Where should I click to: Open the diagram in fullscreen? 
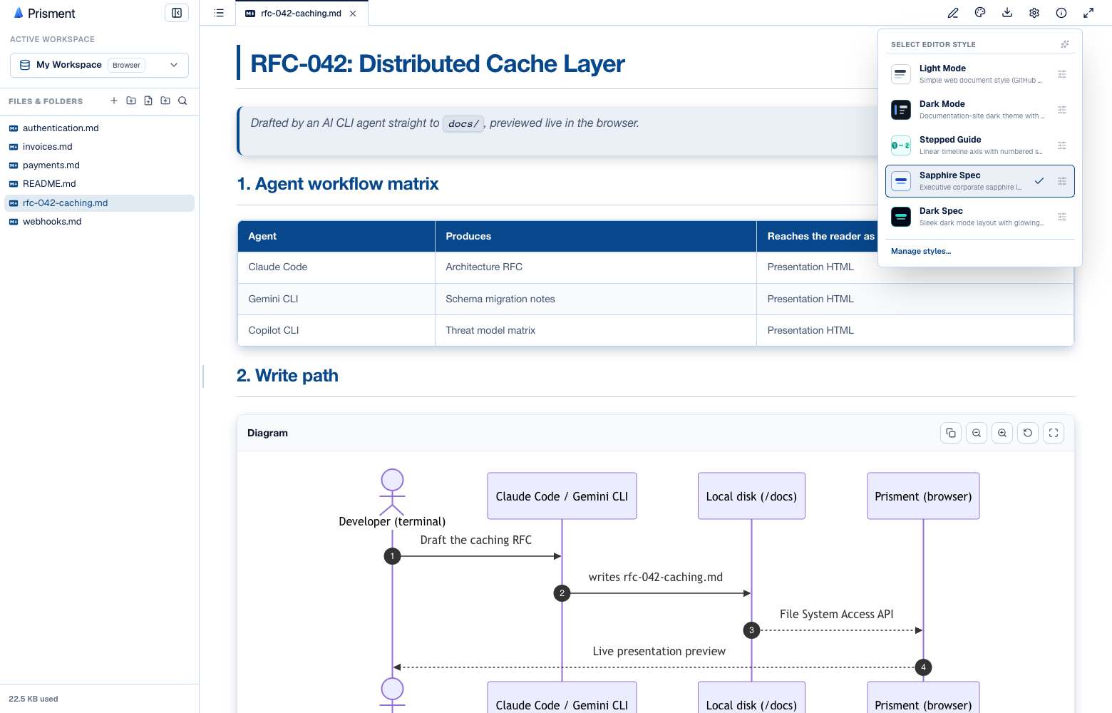(1054, 433)
